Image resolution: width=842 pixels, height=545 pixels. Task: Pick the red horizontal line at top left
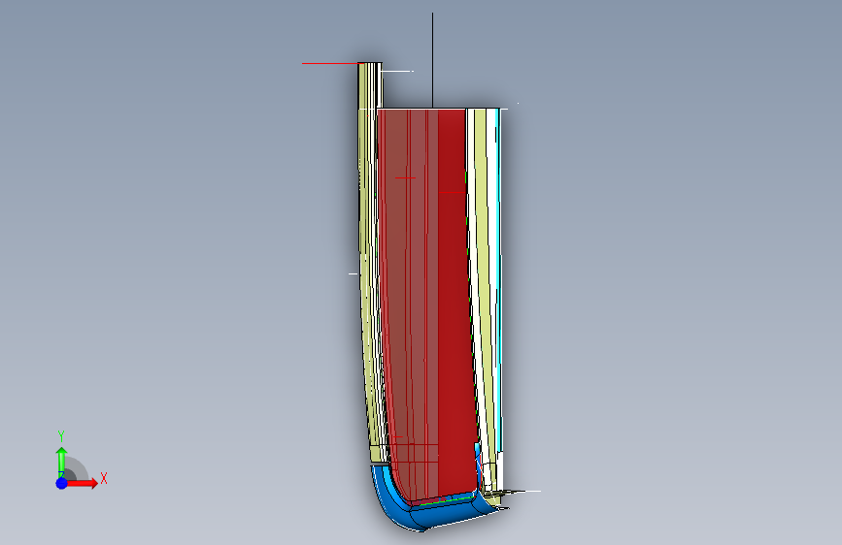click(333, 63)
